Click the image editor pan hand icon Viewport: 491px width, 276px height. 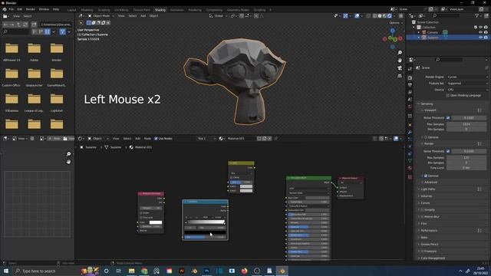pos(68,162)
